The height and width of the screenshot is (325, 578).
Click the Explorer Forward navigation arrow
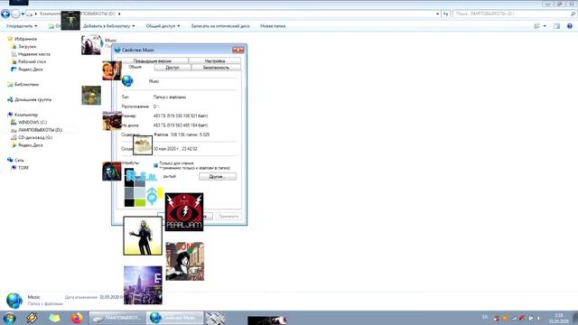[15, 14]
